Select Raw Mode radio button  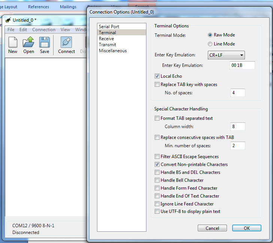(210, 35)
